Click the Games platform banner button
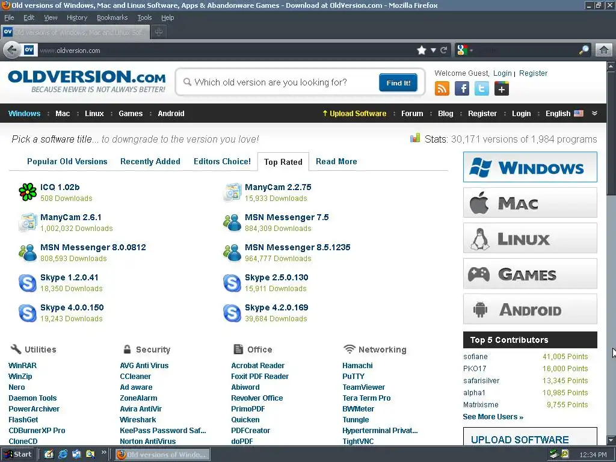This screenshot has height=462, width=616. [530, 274]
